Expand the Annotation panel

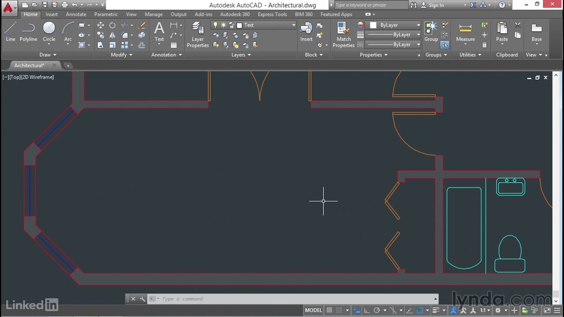(x=167, y=55)
